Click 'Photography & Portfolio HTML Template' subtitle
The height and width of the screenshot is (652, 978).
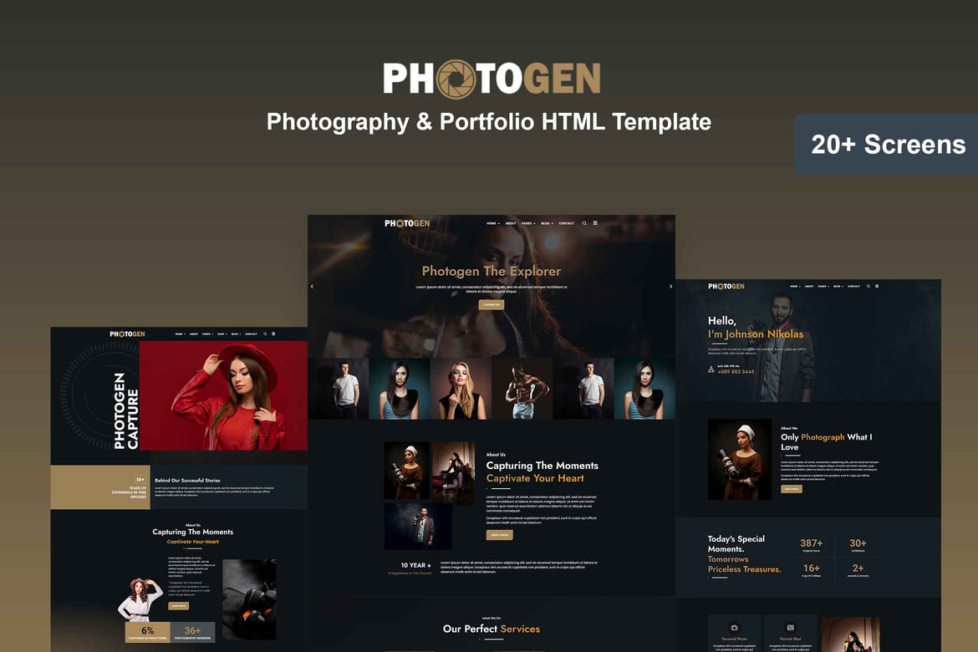489,122
